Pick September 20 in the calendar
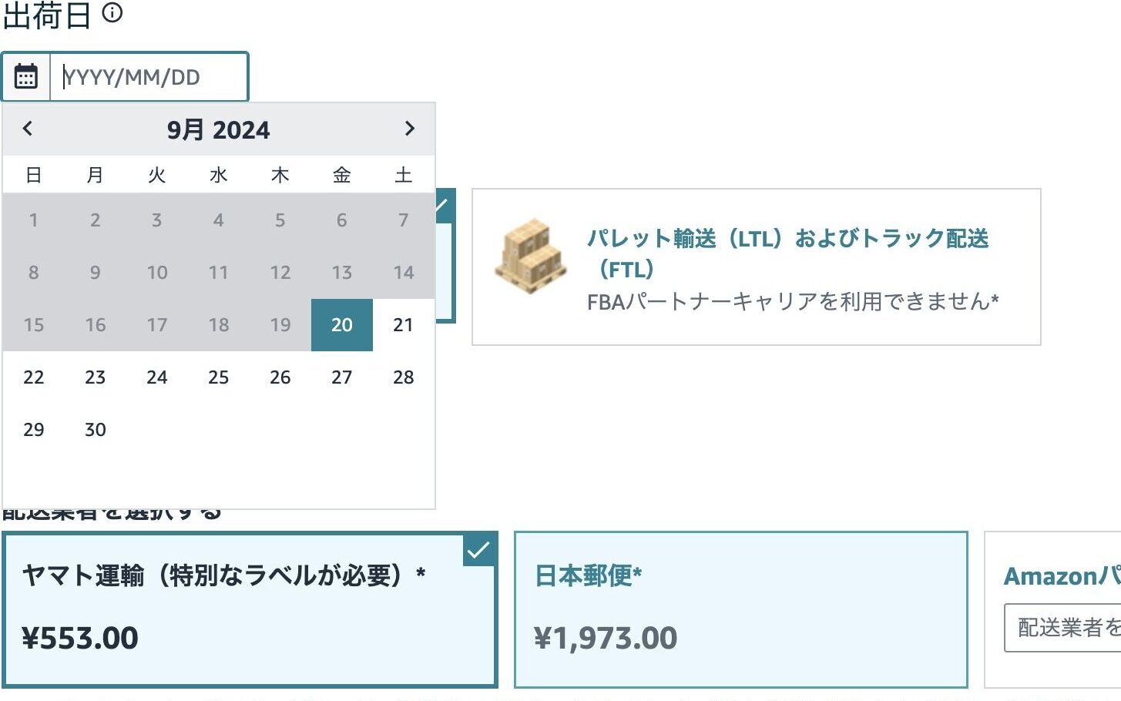 pyautogui.click(x=342, y=325)
